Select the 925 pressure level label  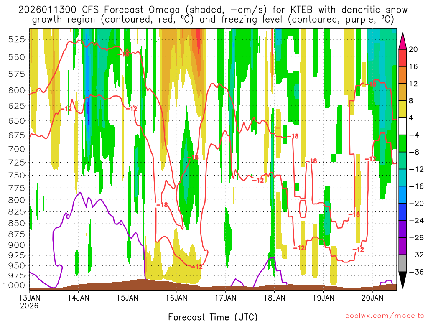pyautogui.click(x=17, y=255)
